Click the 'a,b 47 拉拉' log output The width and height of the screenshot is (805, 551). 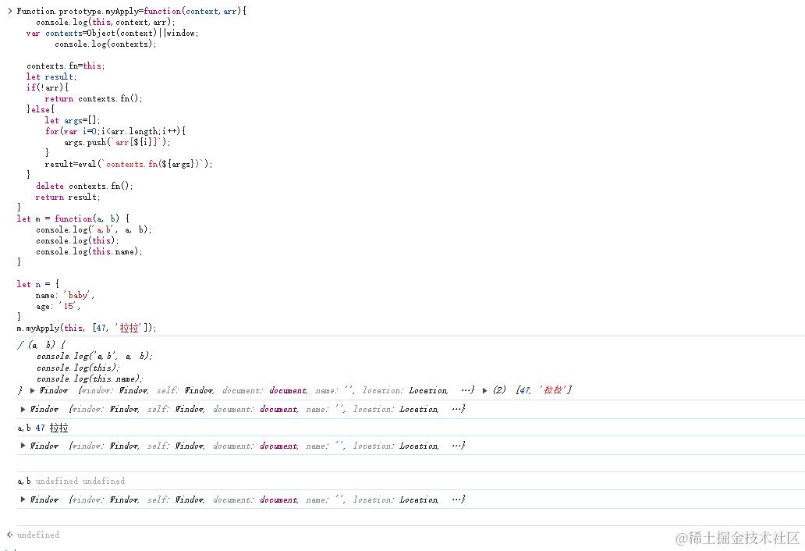click(43, 428)
